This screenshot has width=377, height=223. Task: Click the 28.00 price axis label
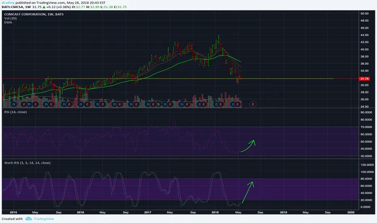tap(364, 92)
